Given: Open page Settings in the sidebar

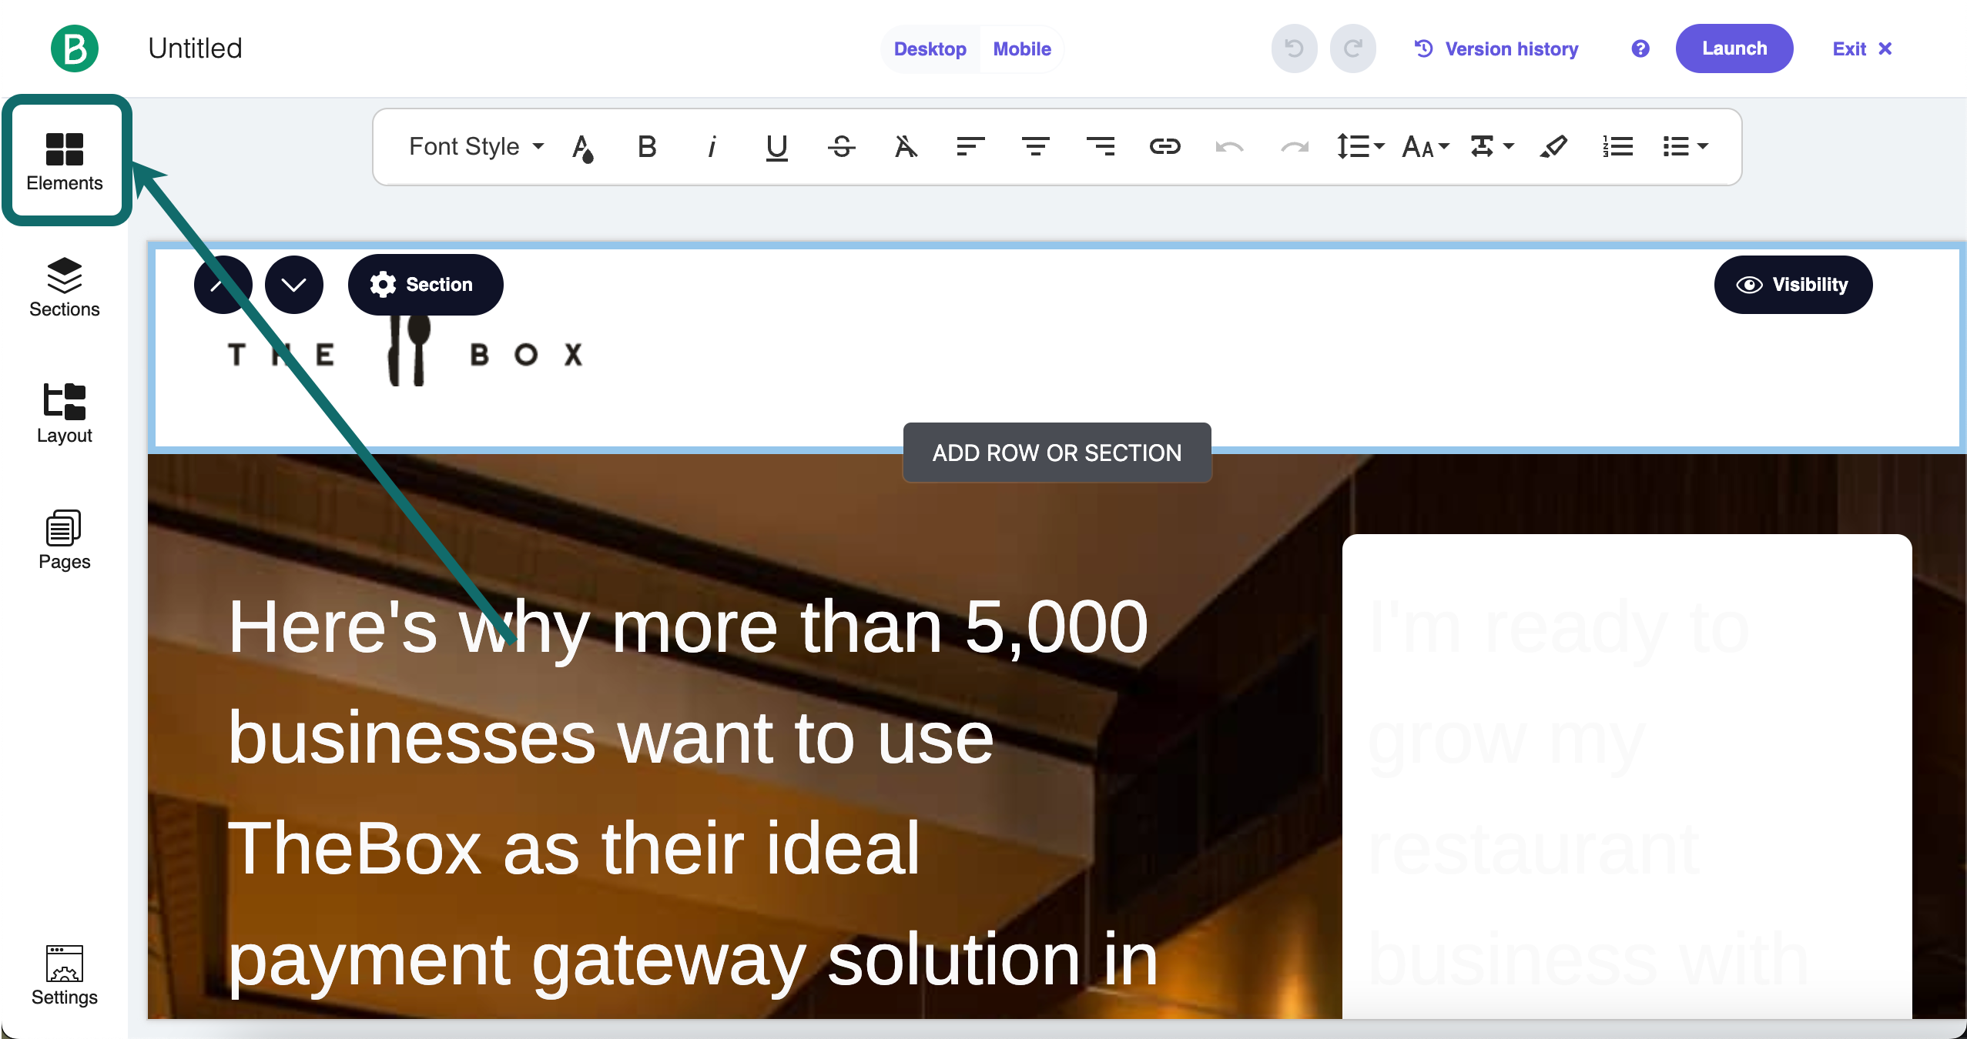Looking at the screenshot, I should coord(65,975).
